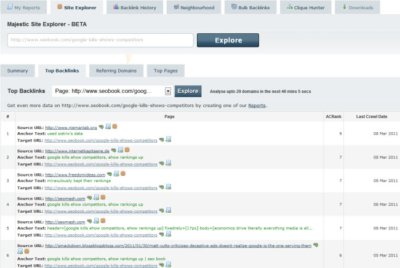Screen dimensions: 400x268
Task: Click green arrow icon beside internetkapitaene.de source URL
Action: (113, 151)
